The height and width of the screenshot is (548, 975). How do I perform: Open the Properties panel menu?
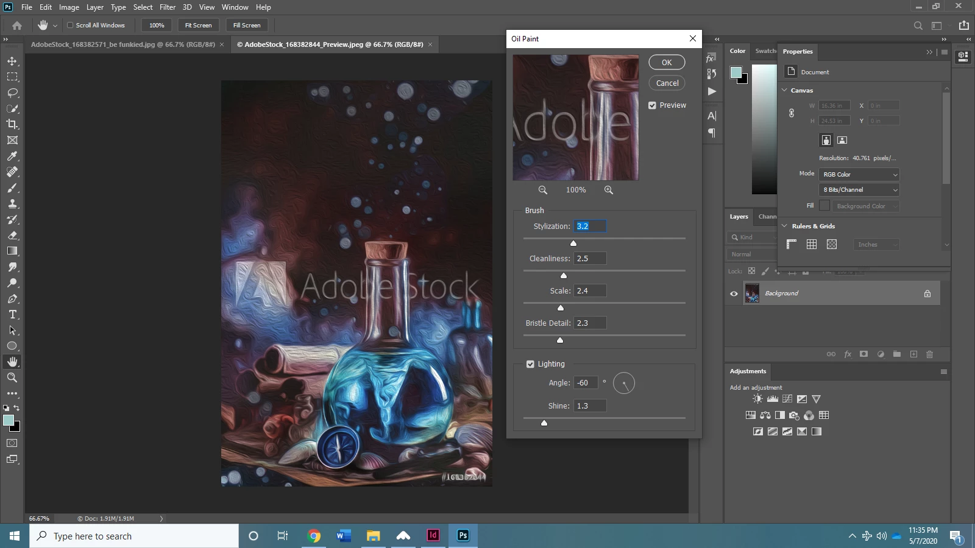tap(945, 52)
